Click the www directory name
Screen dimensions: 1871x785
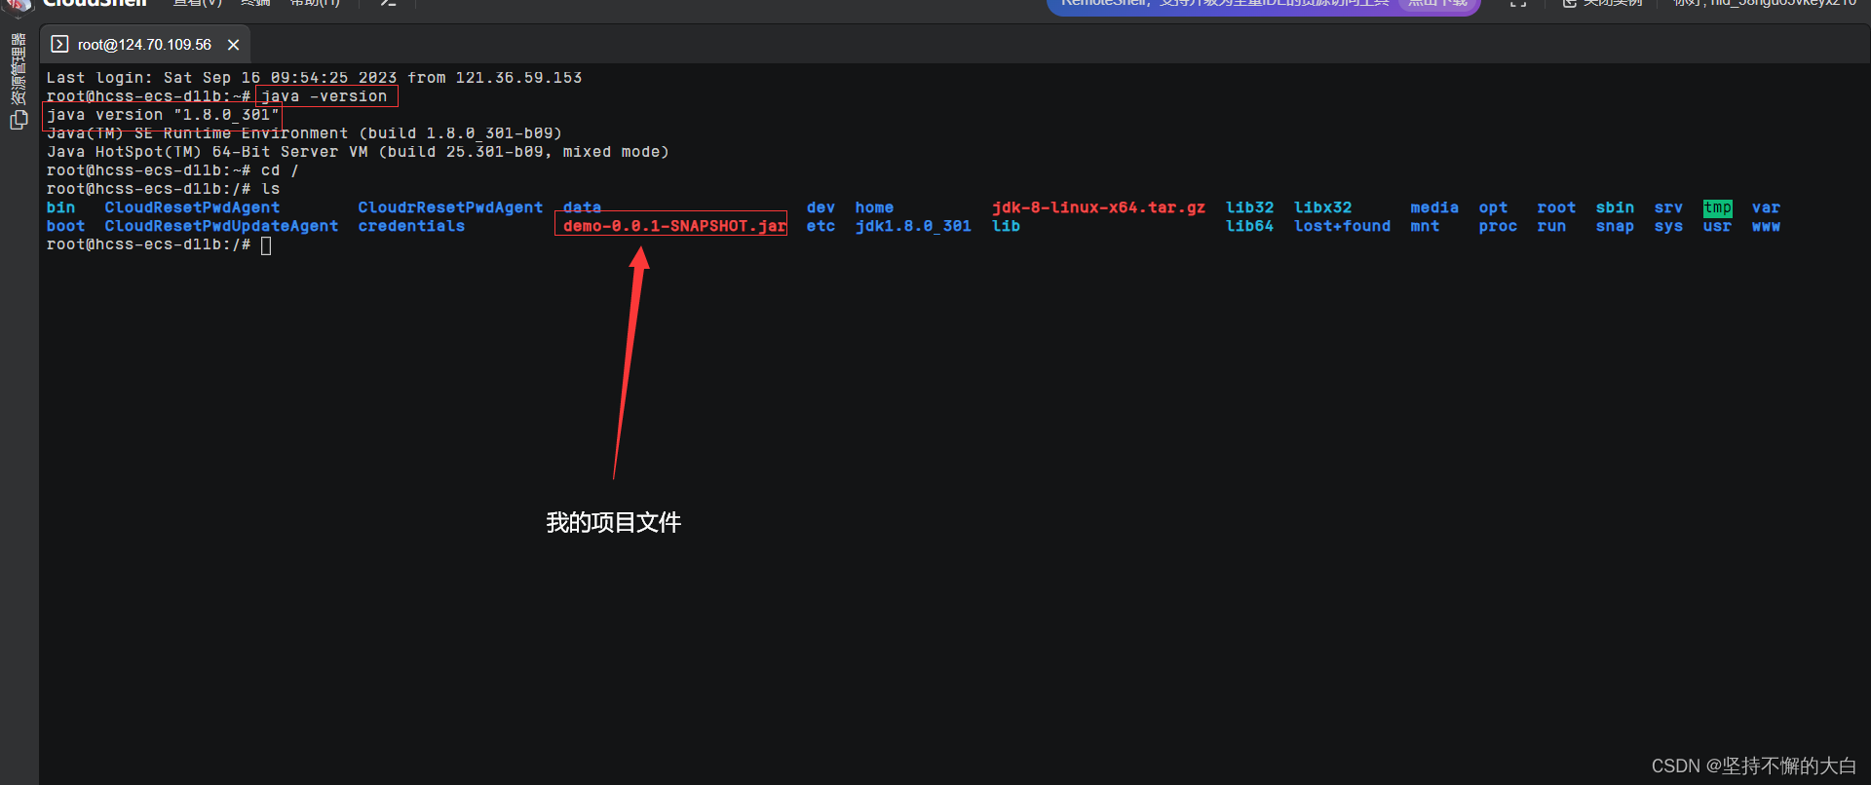(x=1766, y=226)
